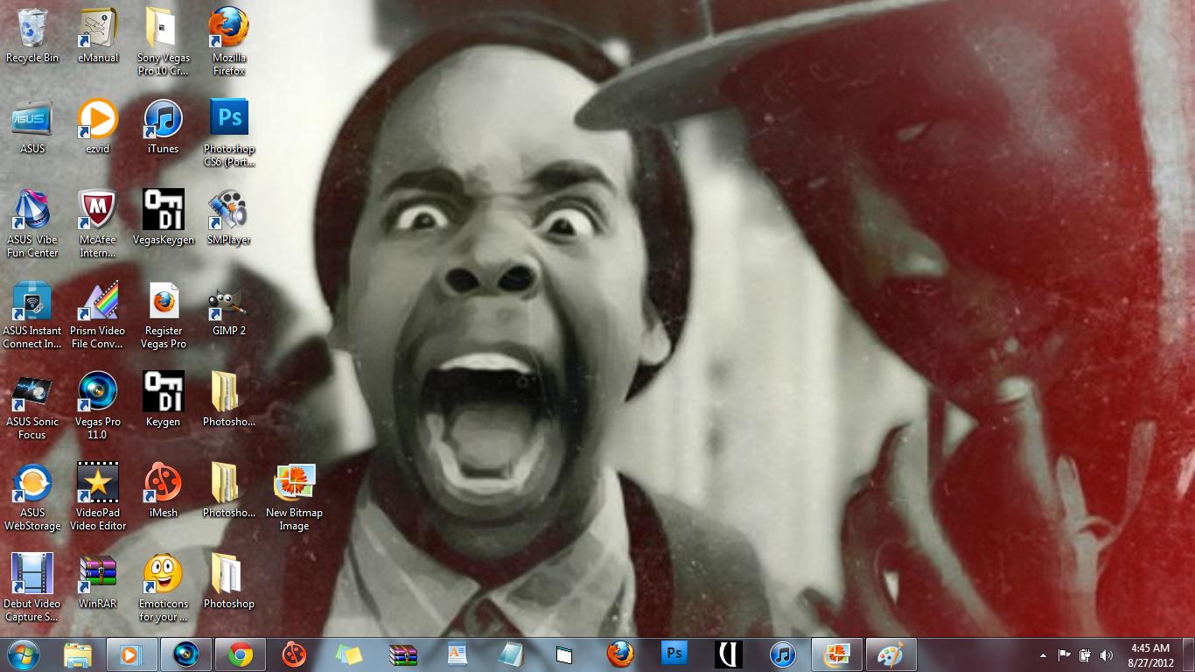Open the ASUS desktop icon
The image size is (1195, 672).
click(x=32, y=127)
